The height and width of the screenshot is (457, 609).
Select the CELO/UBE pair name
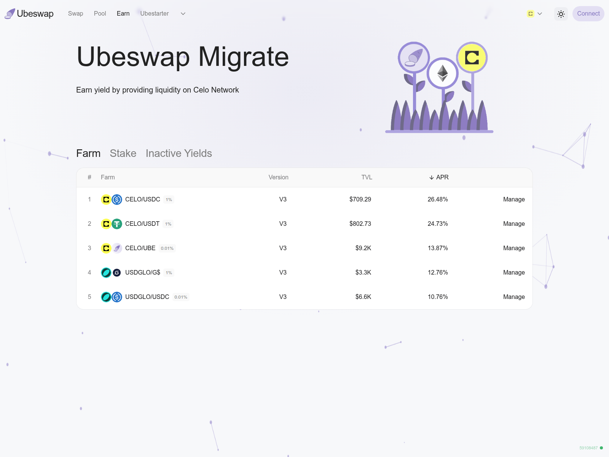140,248
